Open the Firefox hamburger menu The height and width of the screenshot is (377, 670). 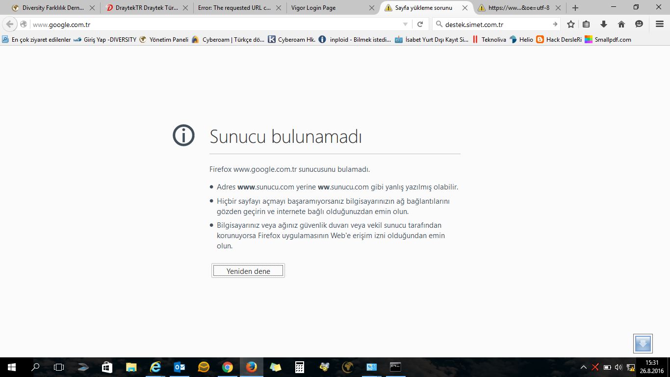coord(660,25)
